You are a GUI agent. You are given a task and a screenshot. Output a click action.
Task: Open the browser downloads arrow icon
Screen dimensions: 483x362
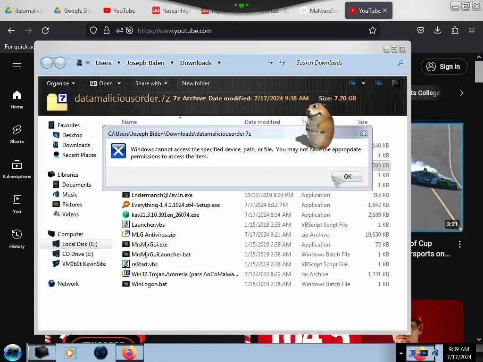[x=437, y=30]
